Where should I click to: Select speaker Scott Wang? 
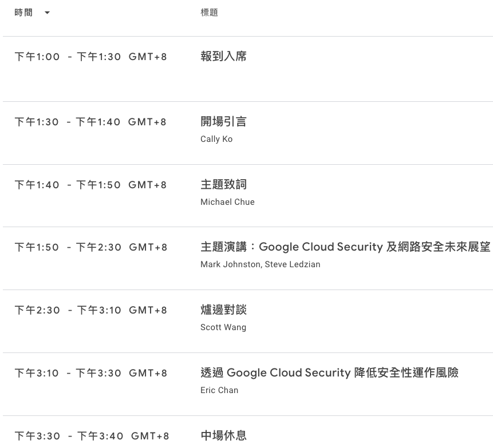pos(223,327)
